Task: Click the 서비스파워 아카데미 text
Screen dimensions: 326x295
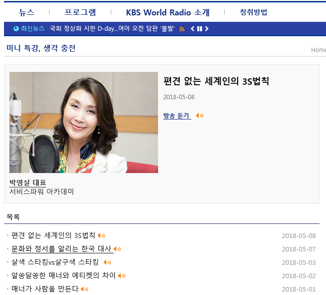Action: (42, 191)
